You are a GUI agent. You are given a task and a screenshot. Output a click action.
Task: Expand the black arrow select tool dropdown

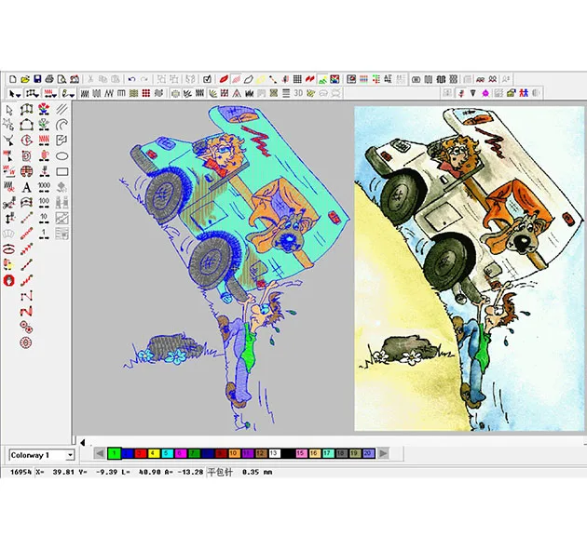[x=19, y=95]
